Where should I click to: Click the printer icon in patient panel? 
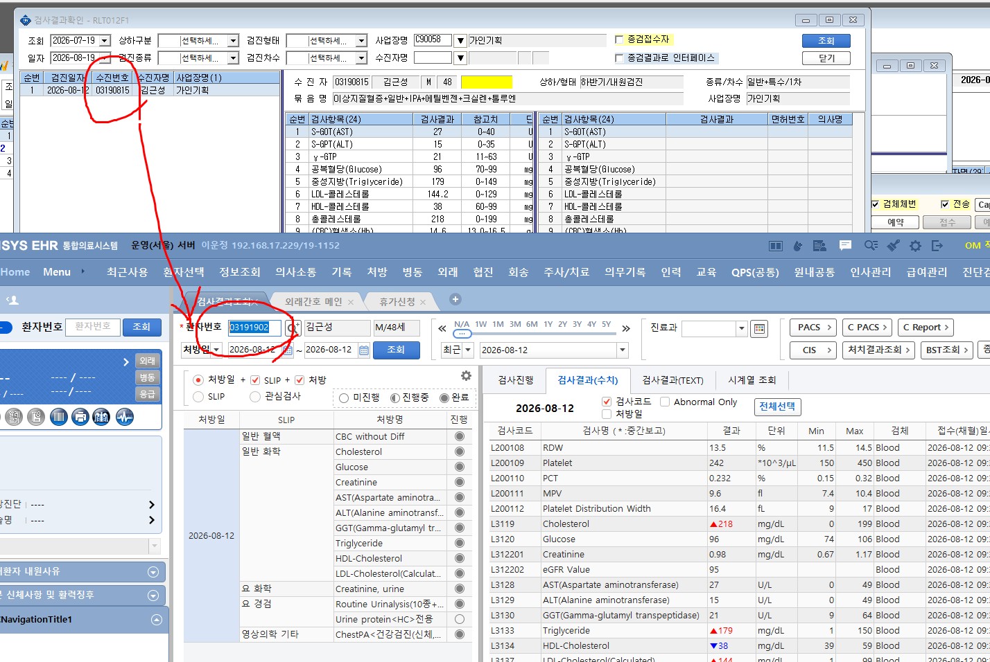tap(80, 417)
